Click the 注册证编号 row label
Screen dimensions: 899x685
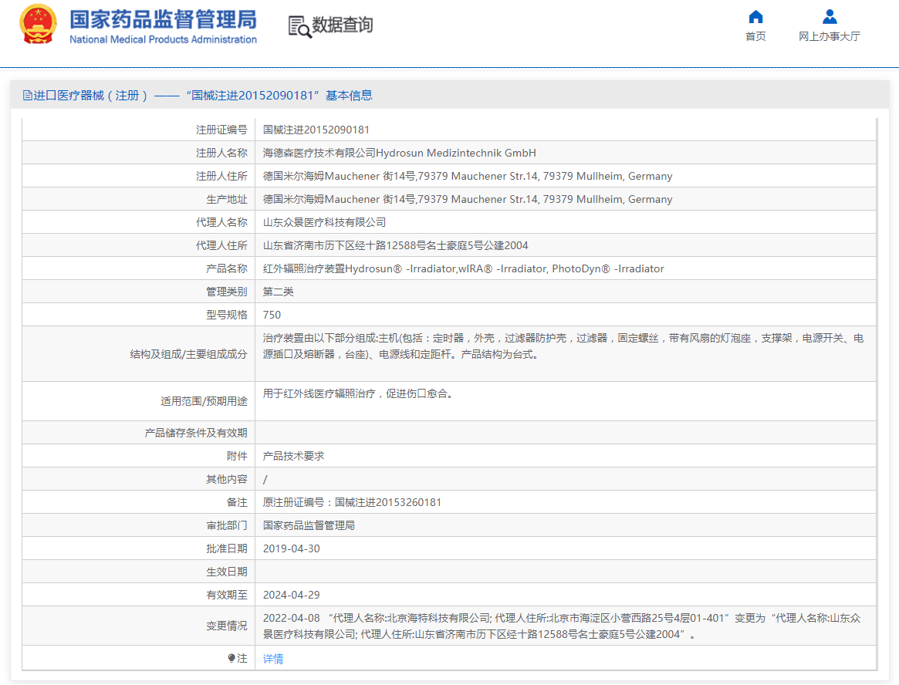[222, 130]
